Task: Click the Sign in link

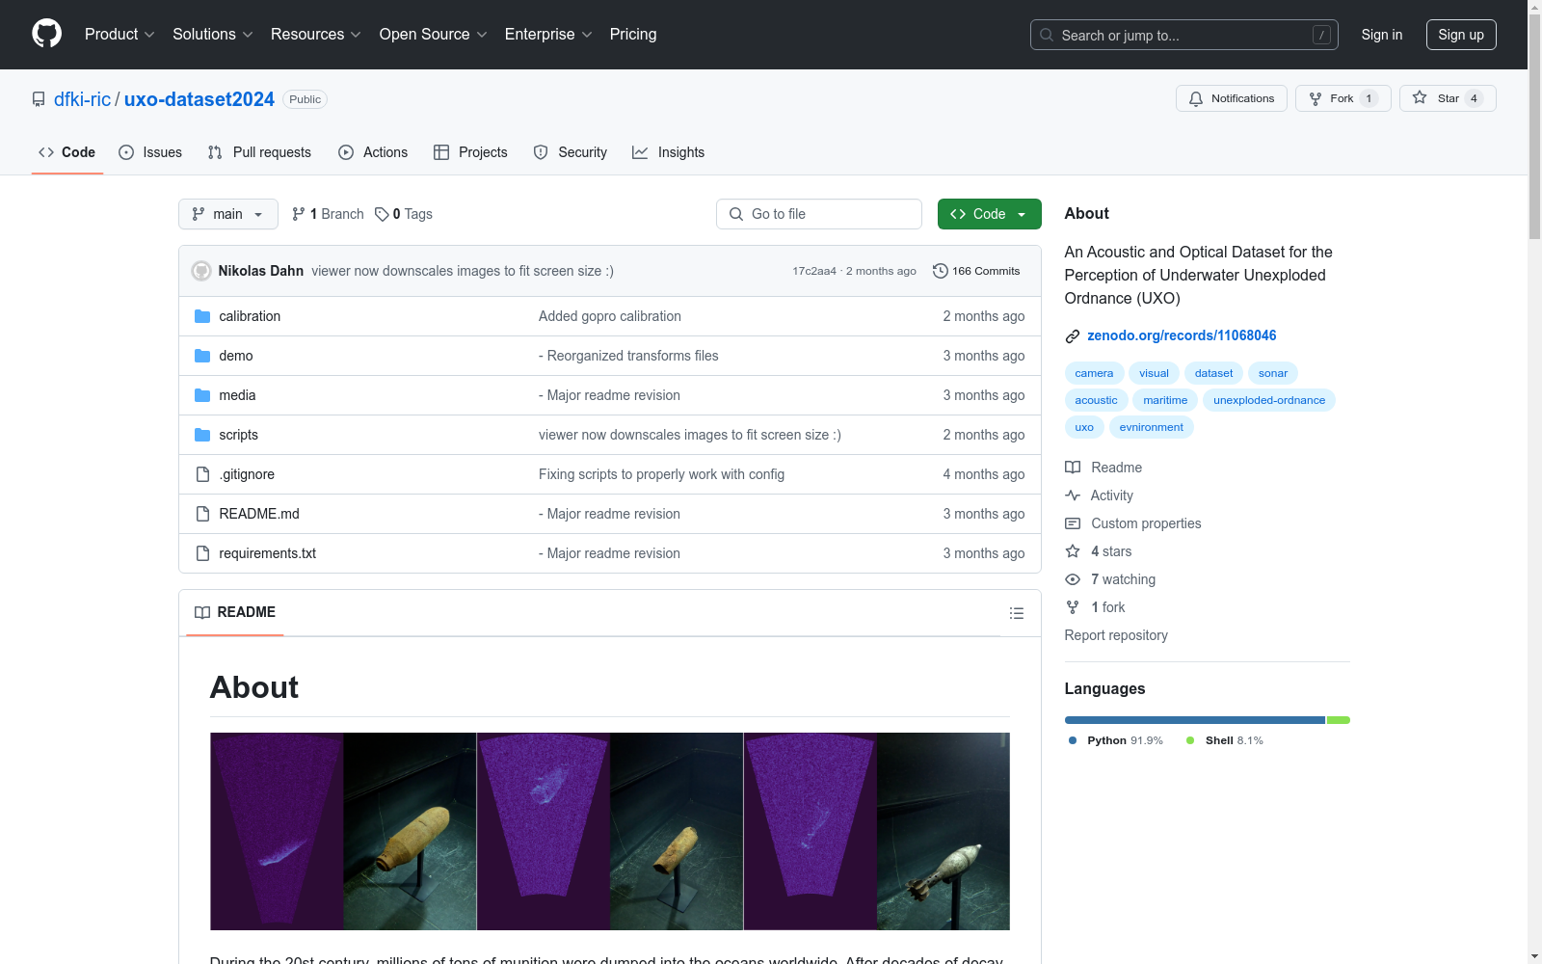Action: click(1381, 35)
